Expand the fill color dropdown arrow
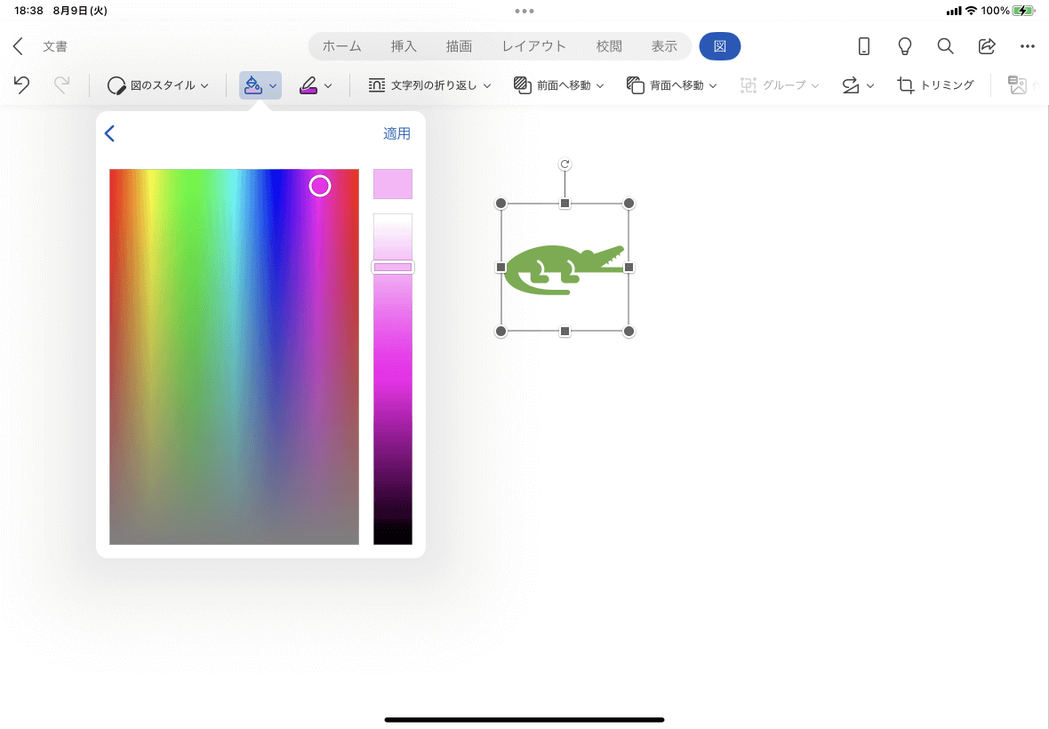 [273, 85]
